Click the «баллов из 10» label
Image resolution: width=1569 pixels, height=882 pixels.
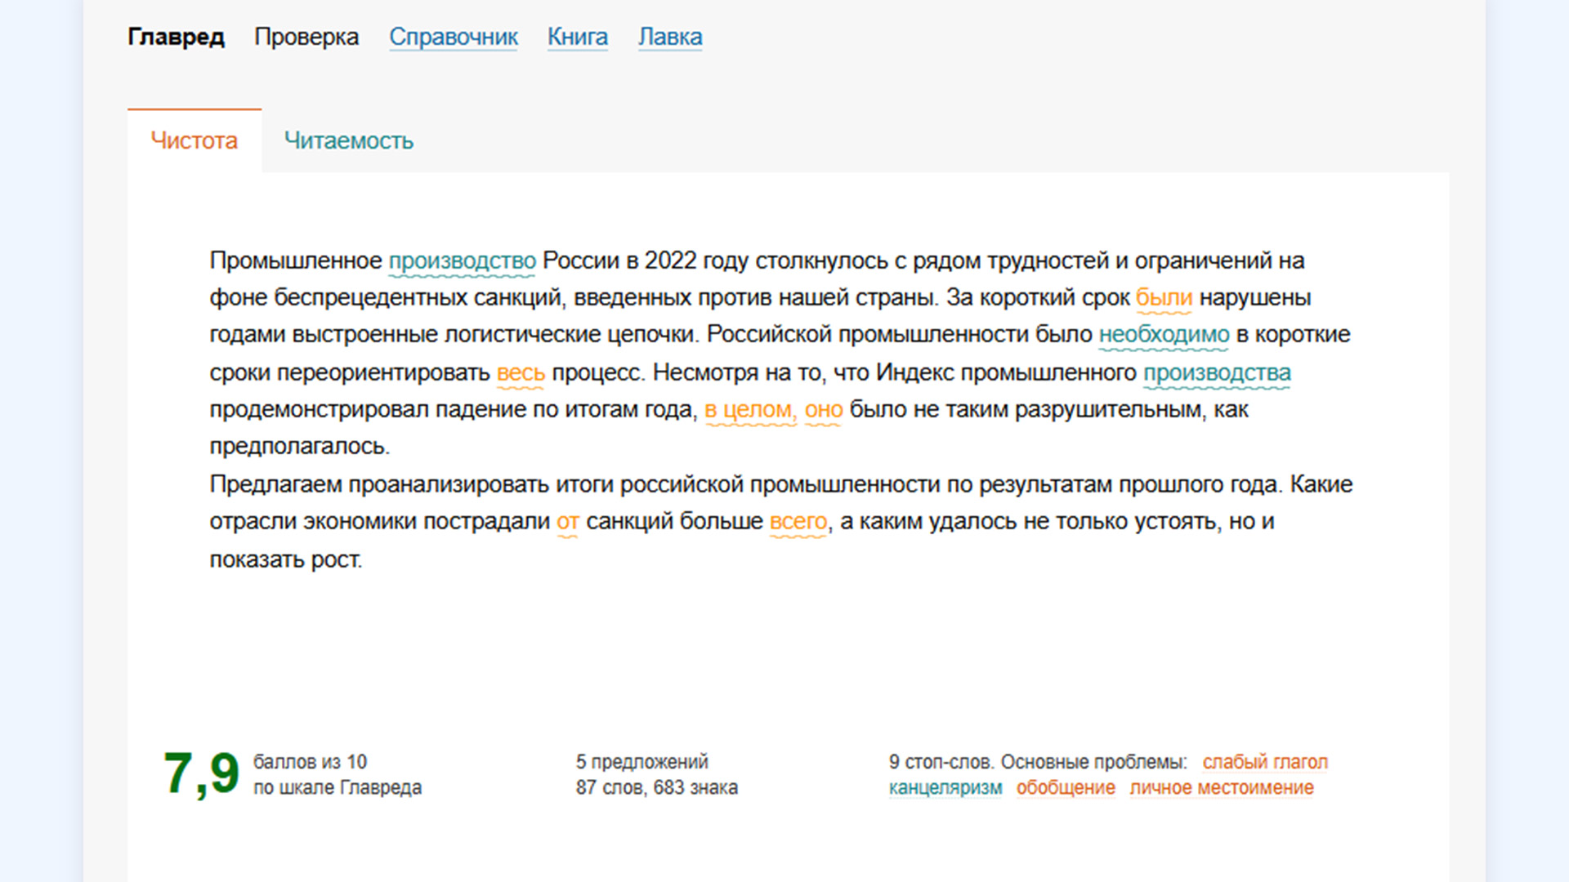[x=311, y=762]
